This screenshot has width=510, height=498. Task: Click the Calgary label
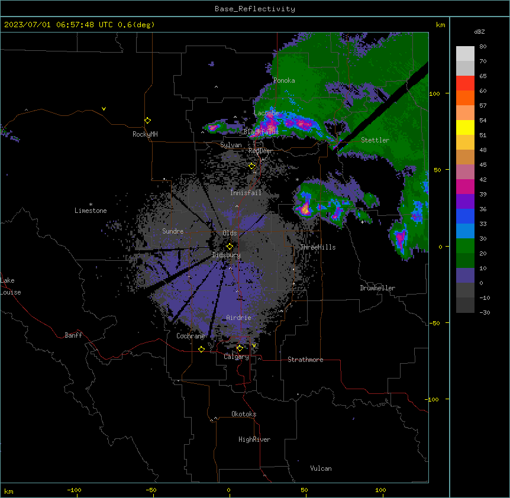[237, 357]
